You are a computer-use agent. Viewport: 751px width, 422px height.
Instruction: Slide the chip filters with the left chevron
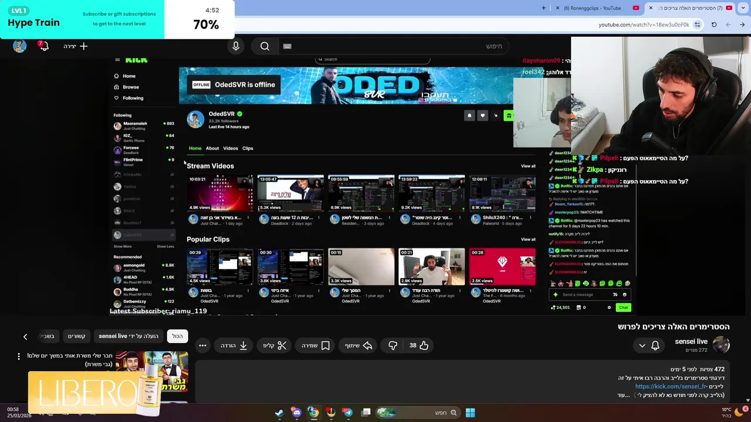(x=25, y=336)
